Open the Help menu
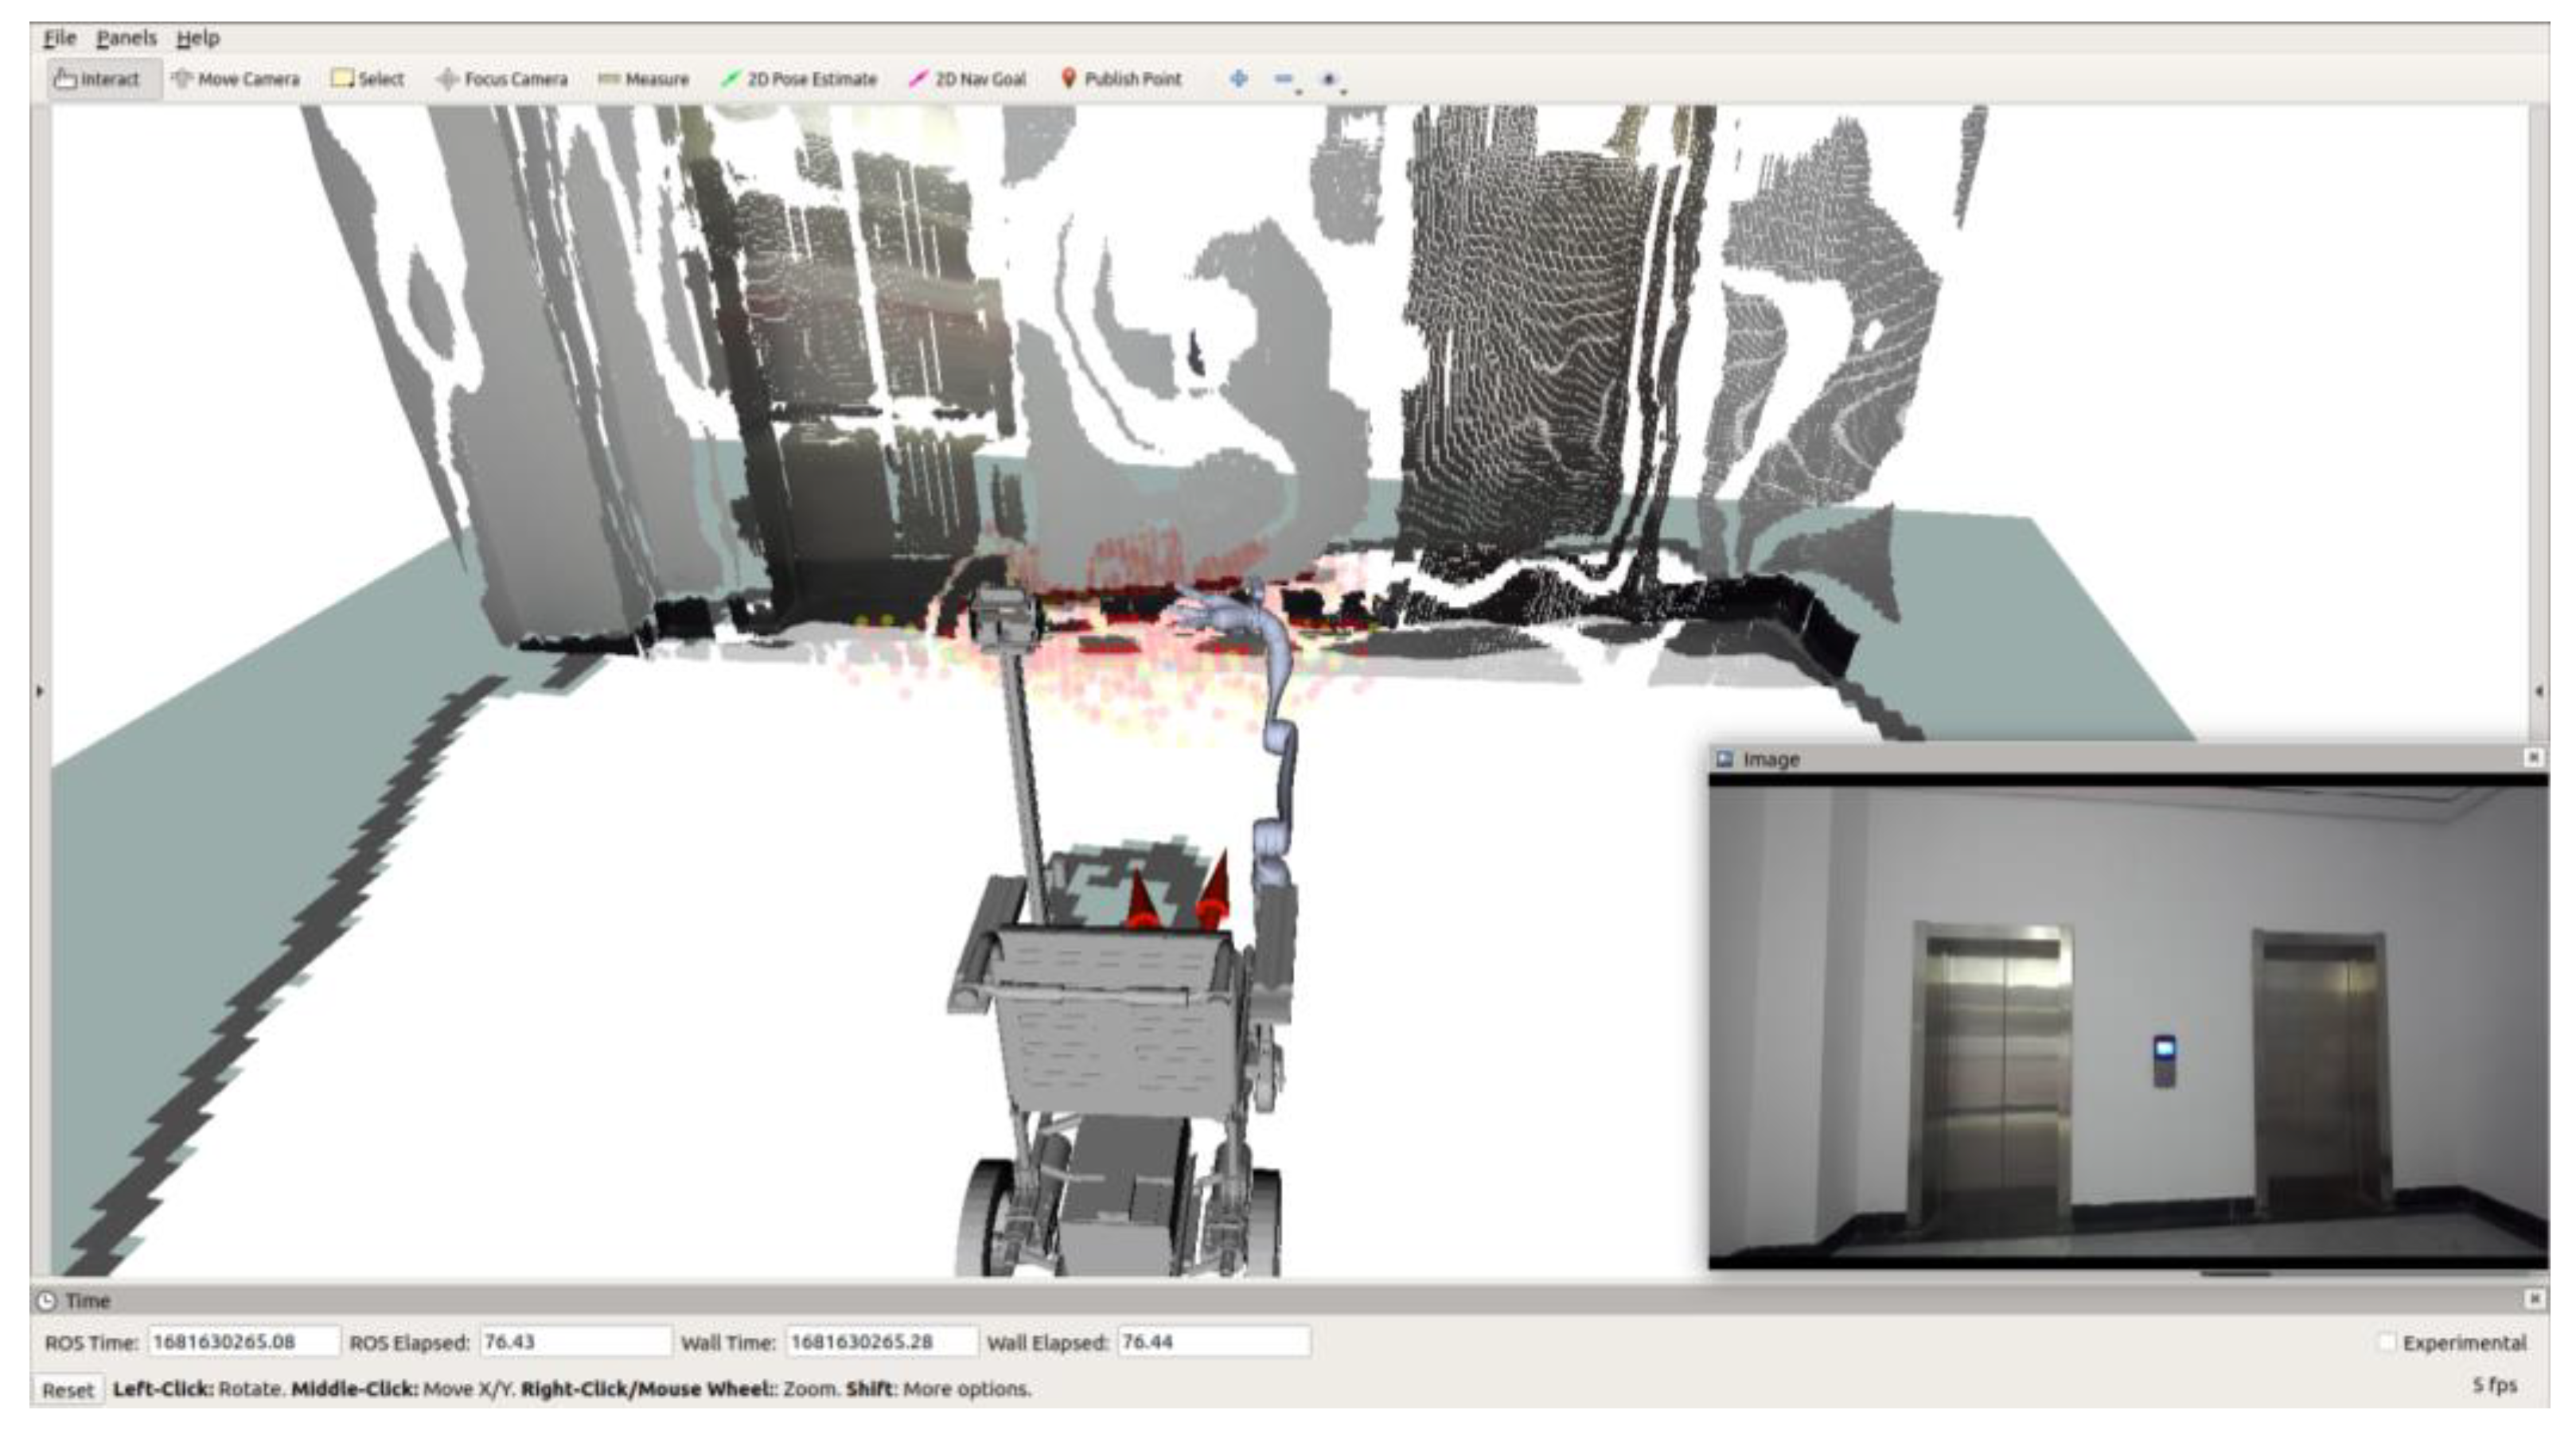Screen dimensions: 2576x1441 pyautogui.click(x=197, y=38)
